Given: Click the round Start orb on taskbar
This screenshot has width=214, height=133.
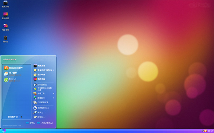Looking at the screenshot, I should tap(4, 131).
